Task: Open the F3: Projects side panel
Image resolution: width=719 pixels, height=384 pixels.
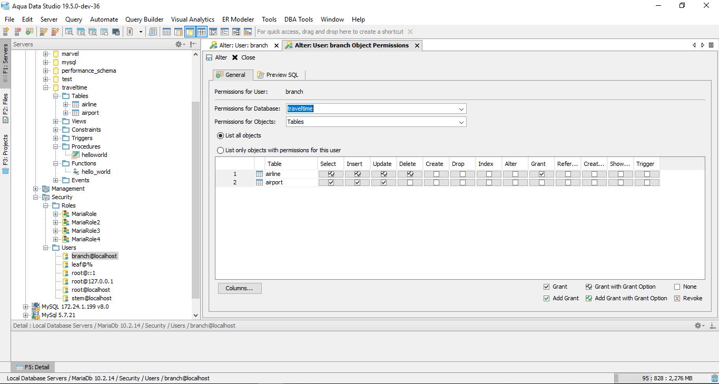Action: [5, 153]
